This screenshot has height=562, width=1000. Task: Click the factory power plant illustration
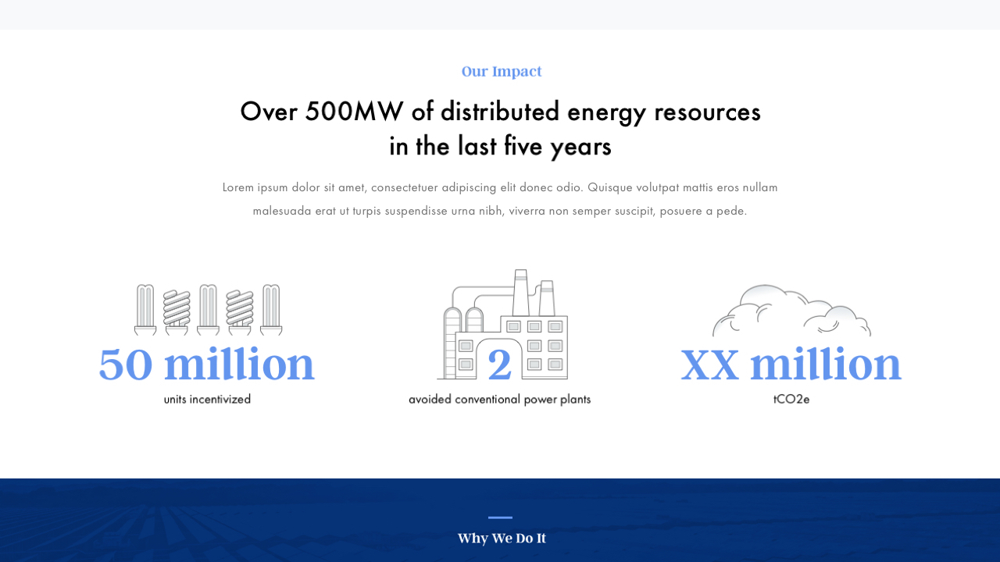click(x=502, y=325)
